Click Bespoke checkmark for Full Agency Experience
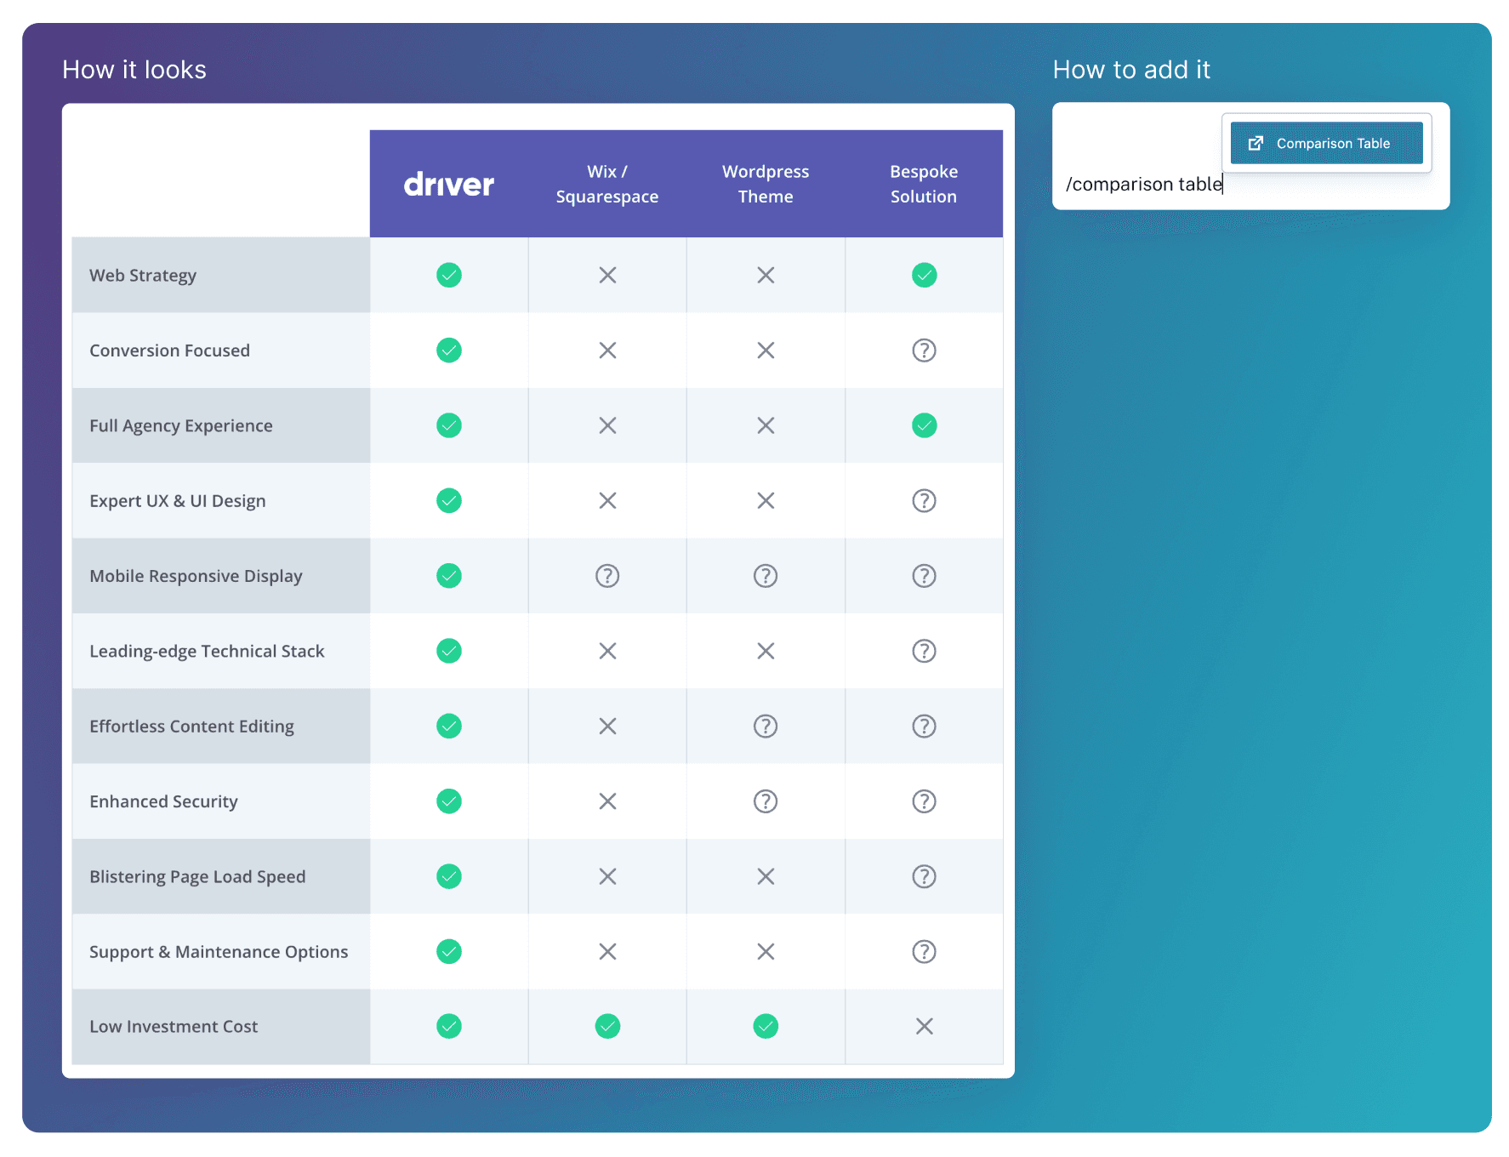This screenshot has height=1157, width=1509. point(925,425)
